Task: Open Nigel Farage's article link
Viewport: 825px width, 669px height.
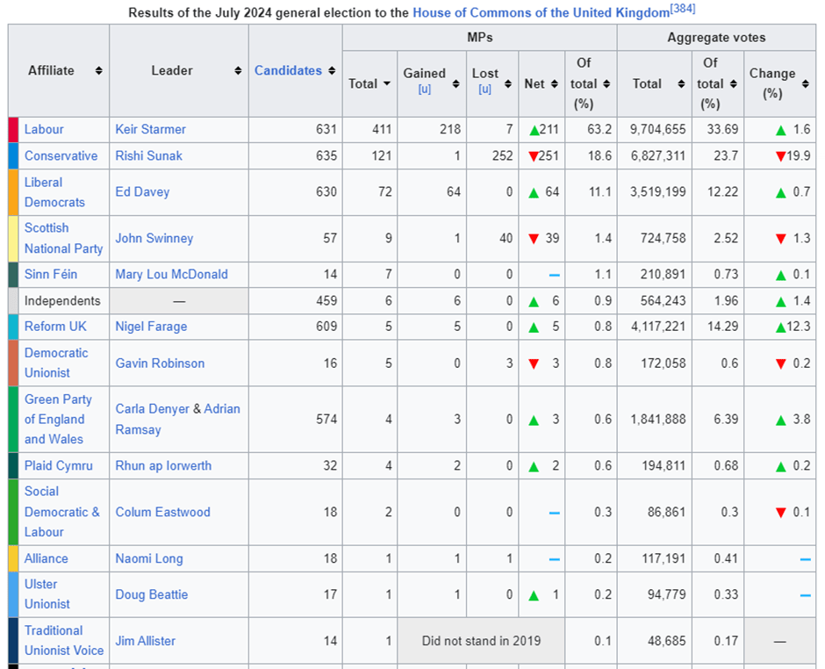Action: point(151,326)
